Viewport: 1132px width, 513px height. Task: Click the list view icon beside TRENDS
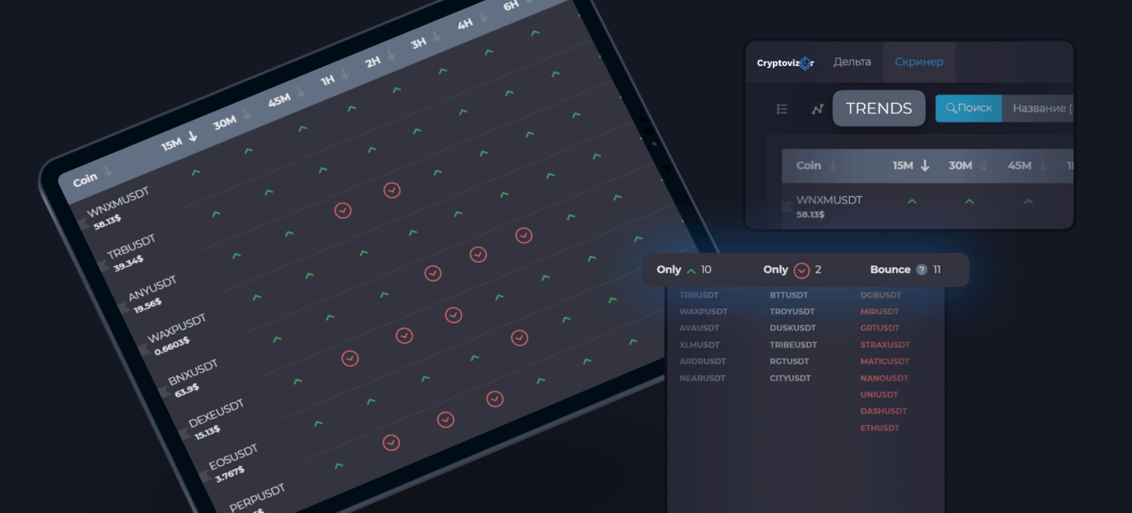pos(782,109)
